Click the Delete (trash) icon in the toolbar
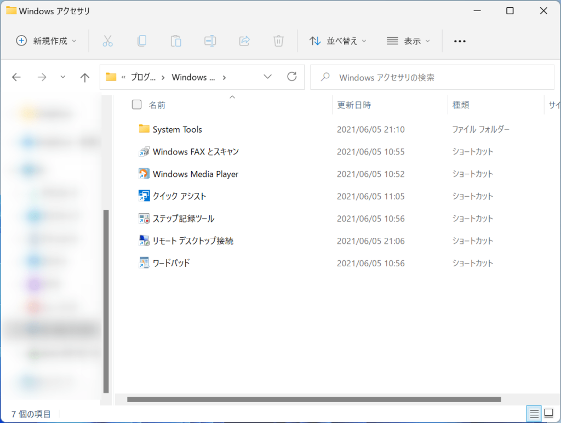The image size is (561, 423). (x=278, y=41)
